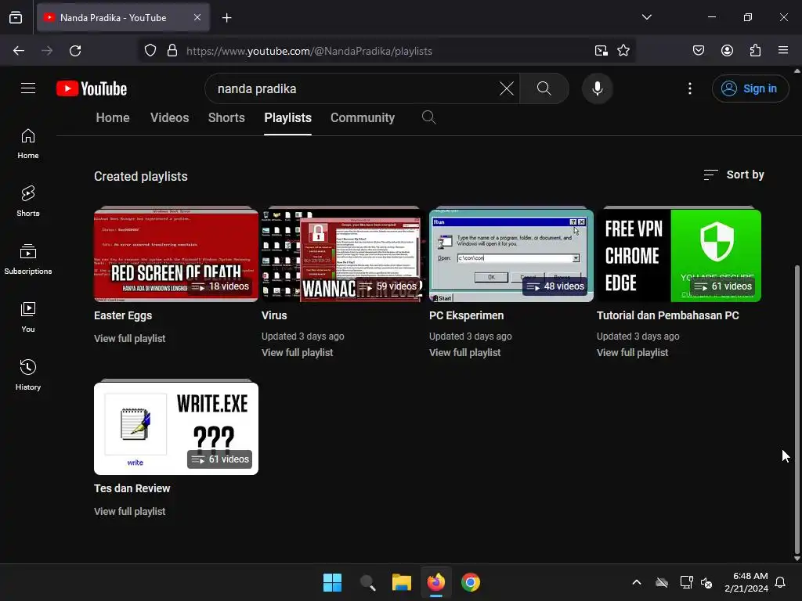View full playlist for Easter Eggs
This screenshot has width=802, height=601.
129,338
